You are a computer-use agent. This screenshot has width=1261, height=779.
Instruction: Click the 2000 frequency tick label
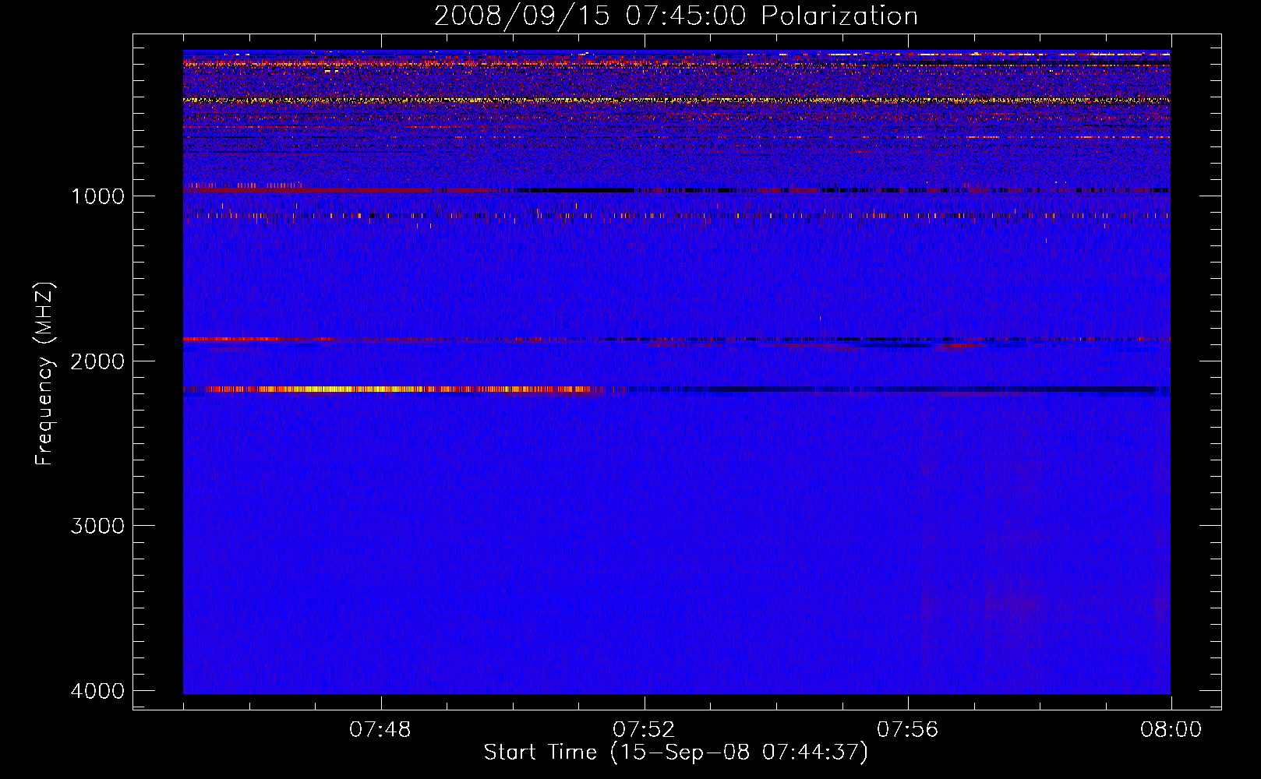point(97,361)
